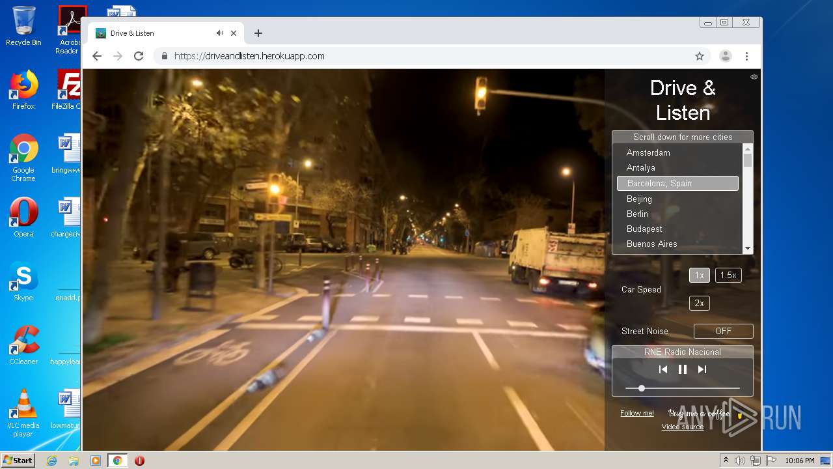Launch Firefox from desktop
This screenshot has width=833, height=469.
point(23,90)
